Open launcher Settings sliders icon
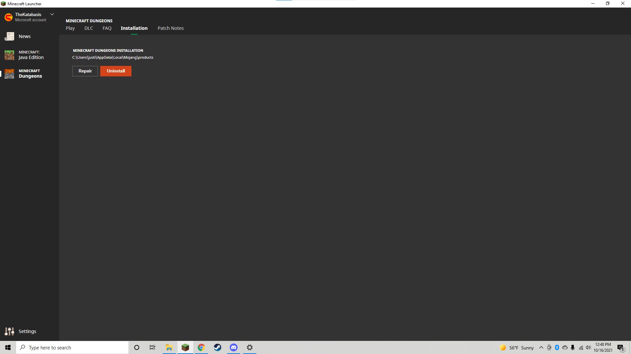 coord(9,331)
